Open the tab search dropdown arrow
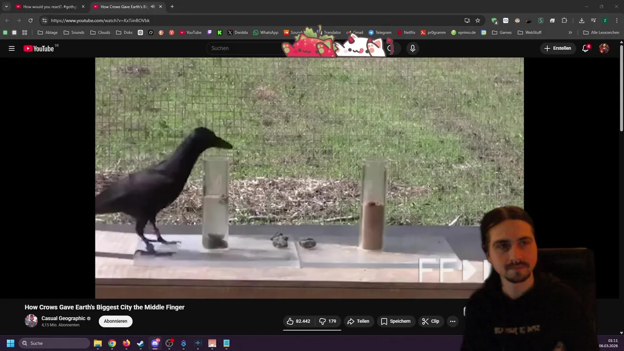Viewport: 624px width, 351px height. tap(6, 7)
